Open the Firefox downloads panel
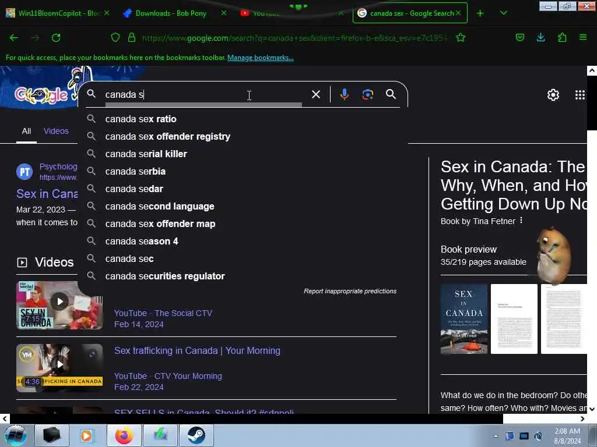Image resolution: width=597 pixels, height=447 pixels. tap(540, 37)
